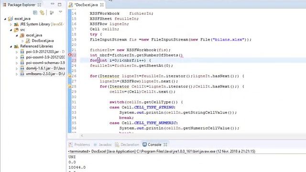Click line number 19 in gutter
306x172 pixels.
click(x=74, y=40)
